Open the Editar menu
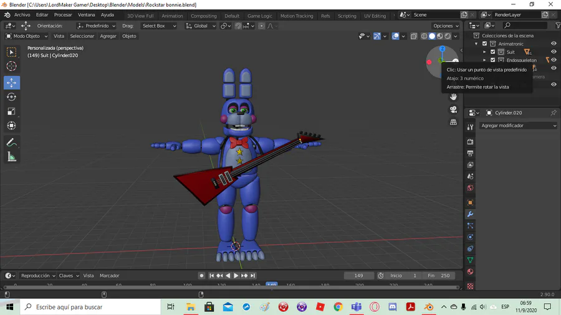 42,15
